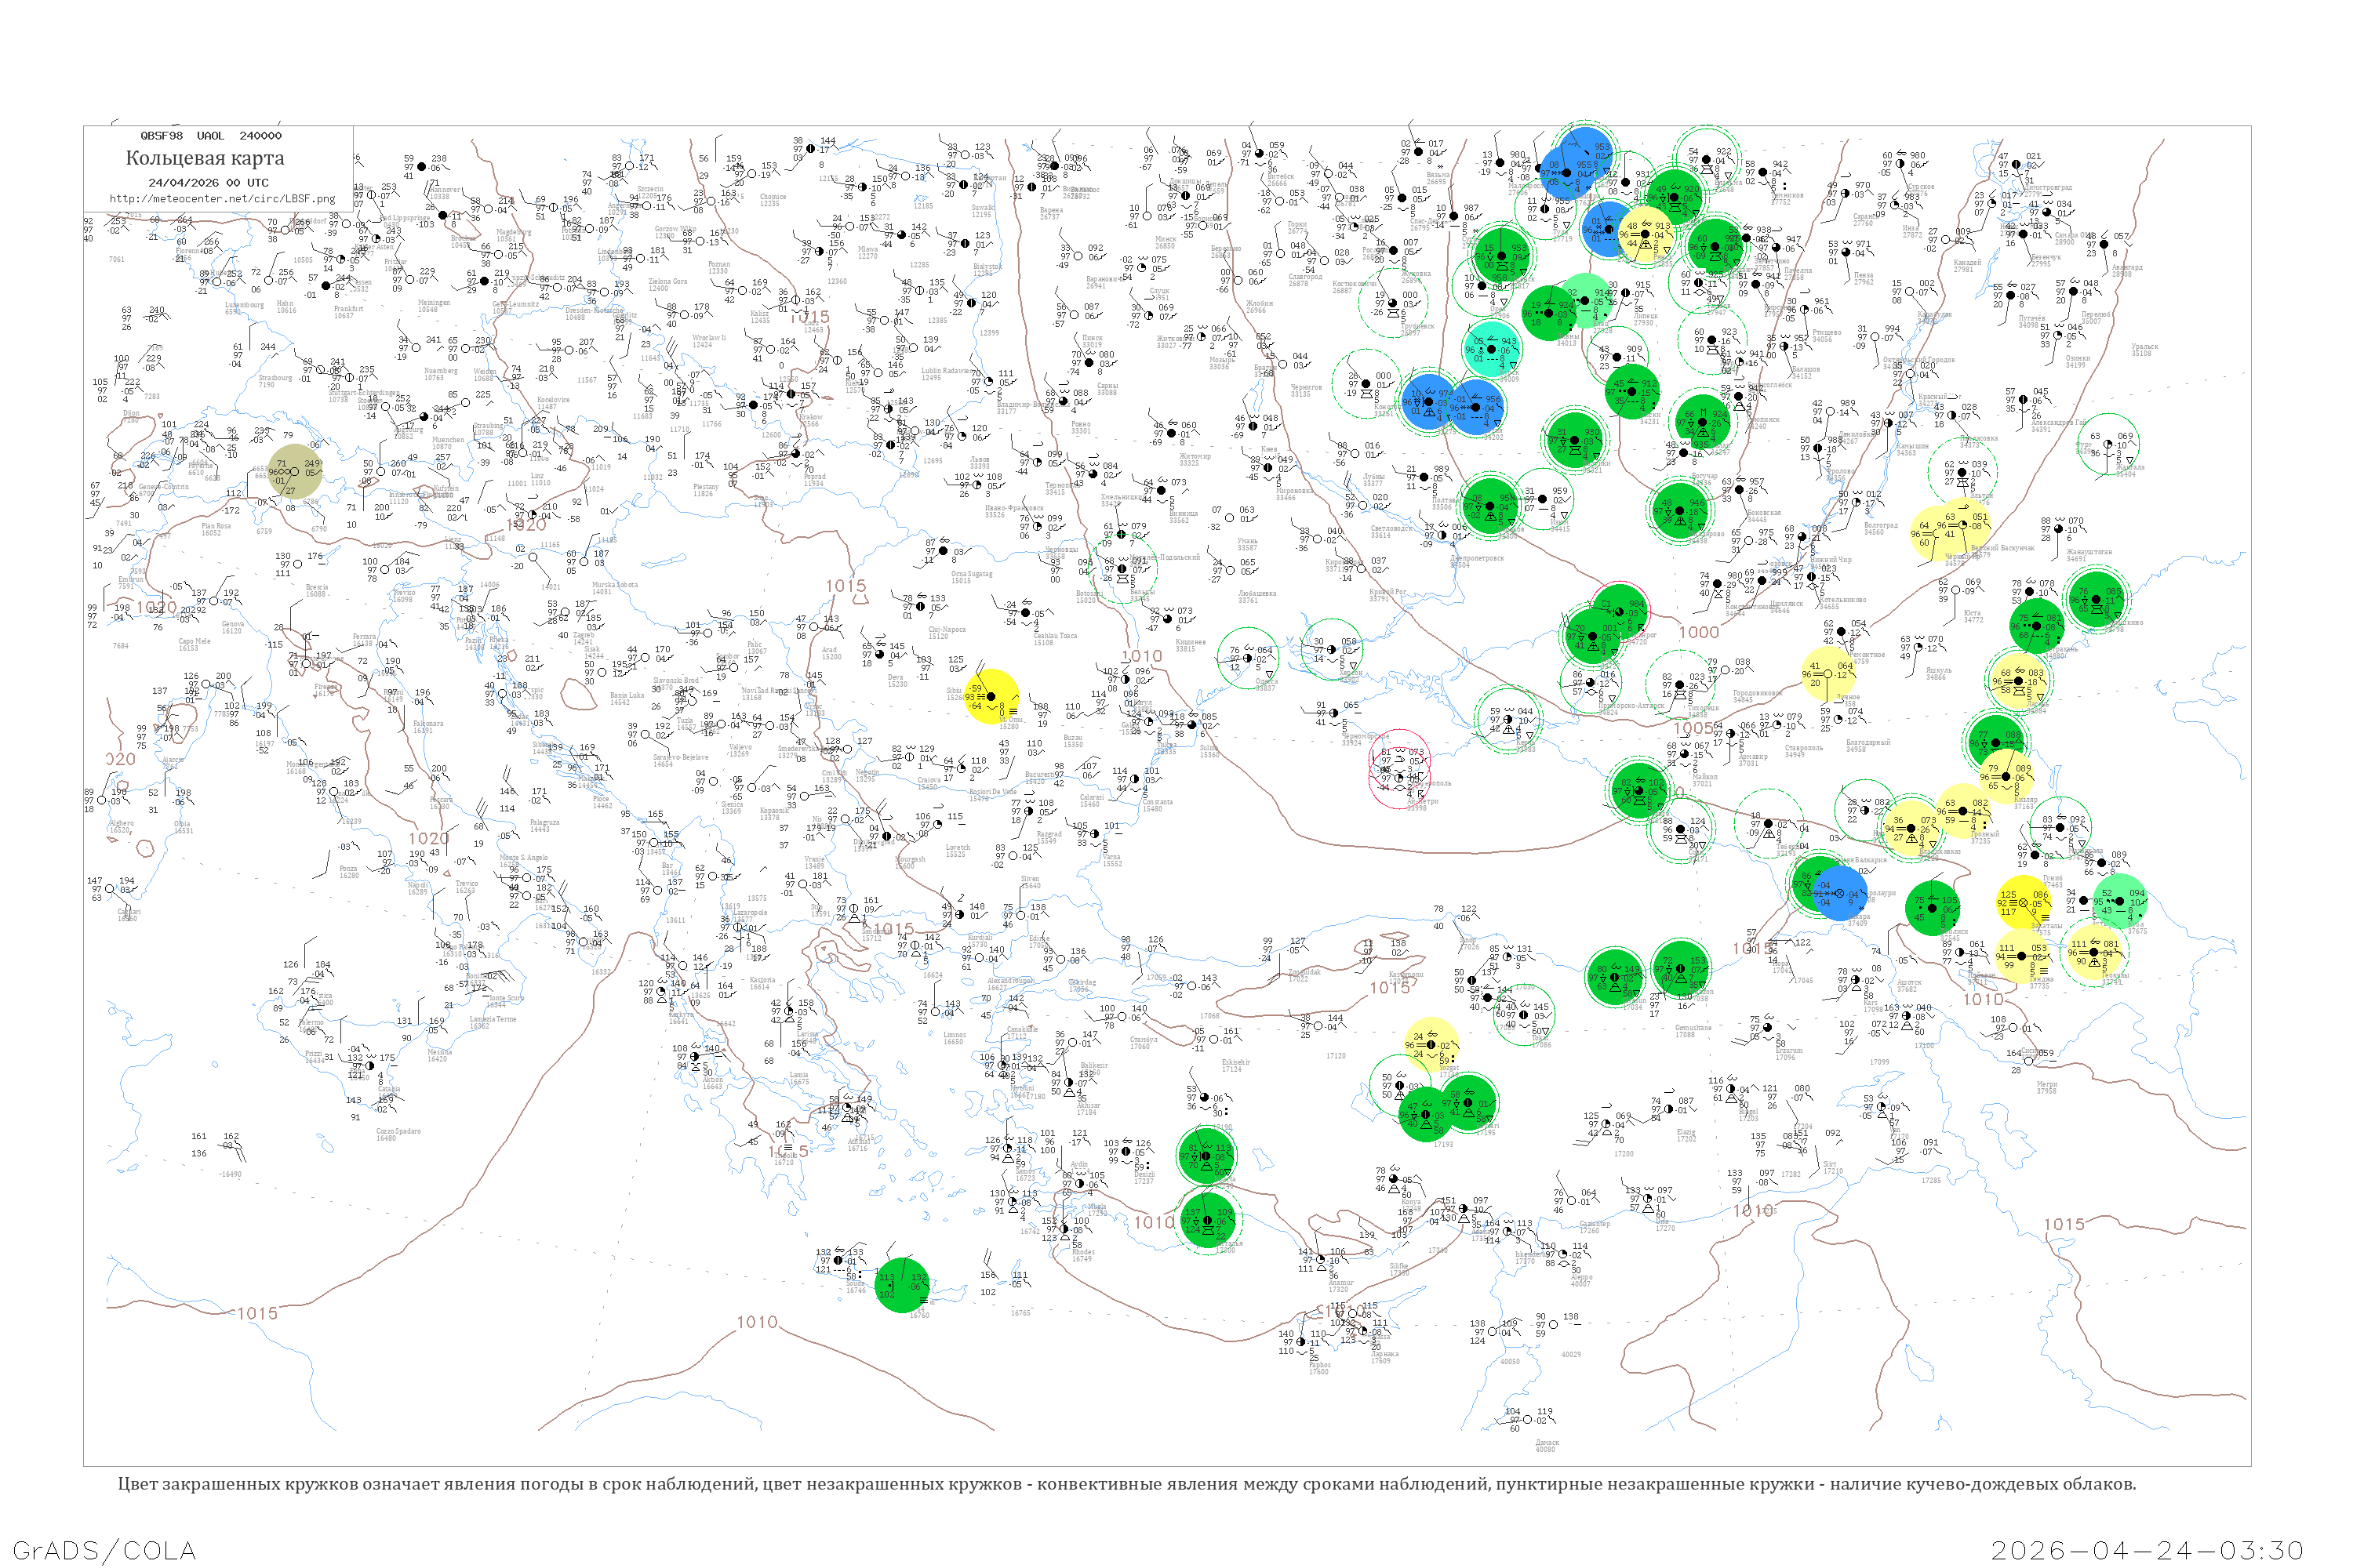This screenshot has height=1568, width=2353.
Task: Open the meteocenter.net LBSF.png URL link
Action: [222, 199]
